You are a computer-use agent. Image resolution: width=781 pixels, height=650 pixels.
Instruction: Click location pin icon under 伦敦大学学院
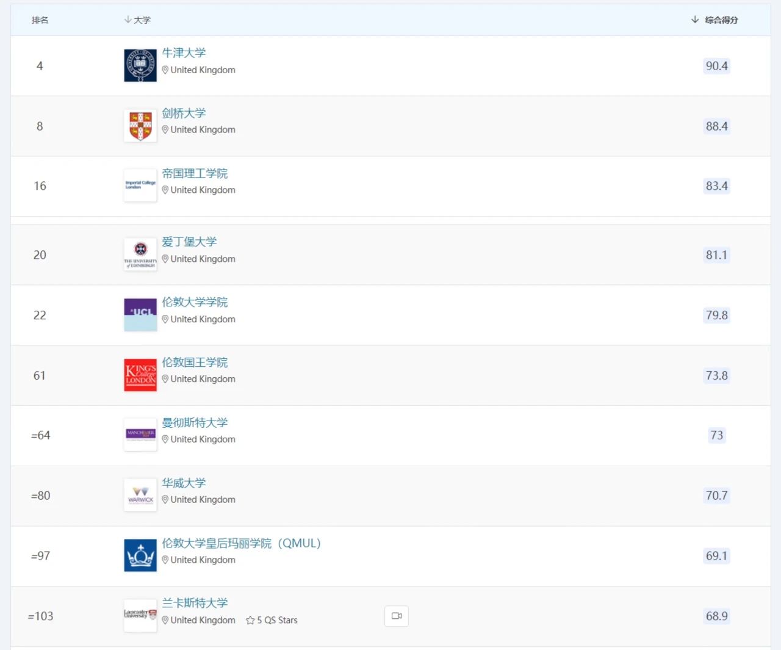coord(165,320)
